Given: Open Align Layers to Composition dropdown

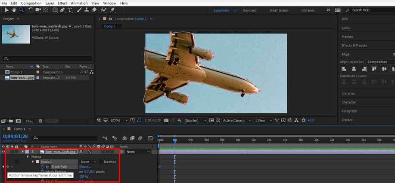Looking at the screenshot, I should [x=381, y=62].
